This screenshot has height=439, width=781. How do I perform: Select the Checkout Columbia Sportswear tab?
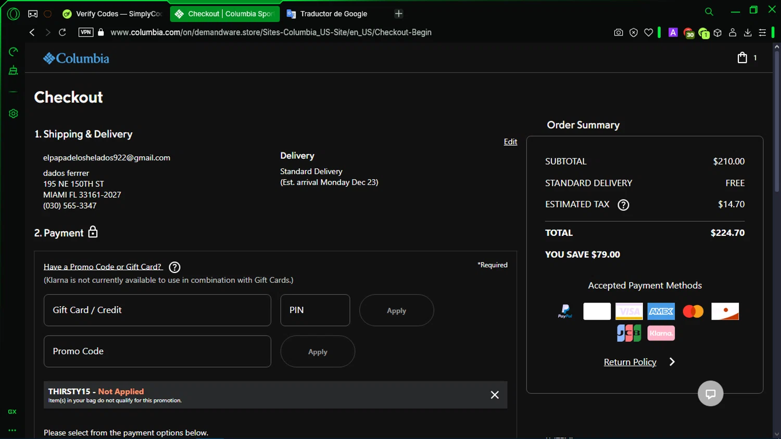click(225, 14)
